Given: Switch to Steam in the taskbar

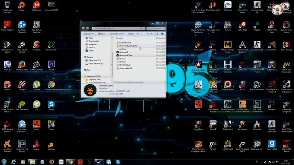Looking at the screenshot, I should coord(99,162).
